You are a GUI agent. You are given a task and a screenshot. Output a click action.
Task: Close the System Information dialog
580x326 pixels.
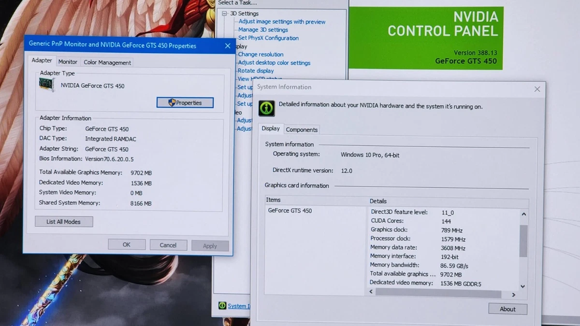click(537, 89)
